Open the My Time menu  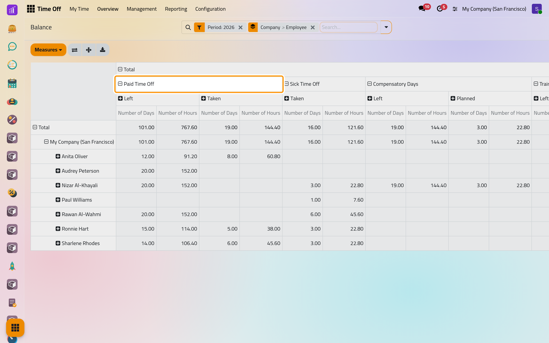click(79, 9)
